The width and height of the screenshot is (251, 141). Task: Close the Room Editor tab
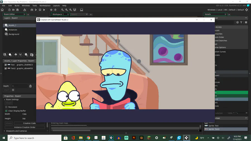24,14
